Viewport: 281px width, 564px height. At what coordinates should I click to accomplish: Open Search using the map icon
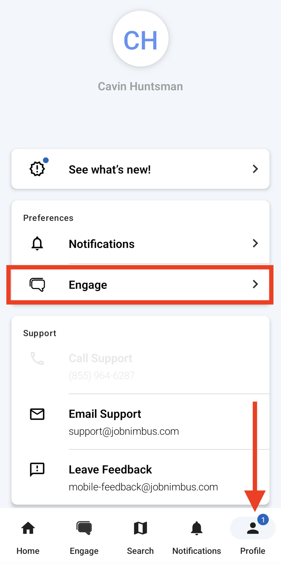coord(140,528)
